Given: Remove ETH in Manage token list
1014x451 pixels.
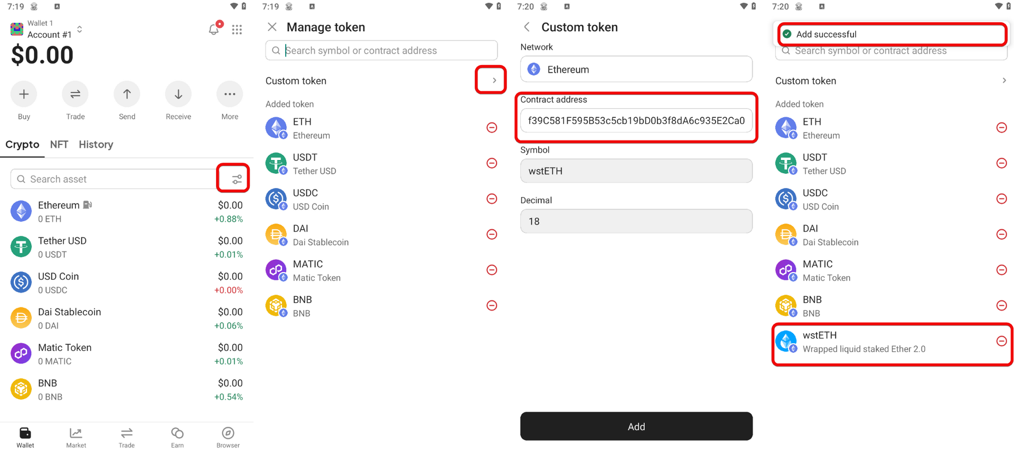Looking at the screenshot, I should (492, 128).
